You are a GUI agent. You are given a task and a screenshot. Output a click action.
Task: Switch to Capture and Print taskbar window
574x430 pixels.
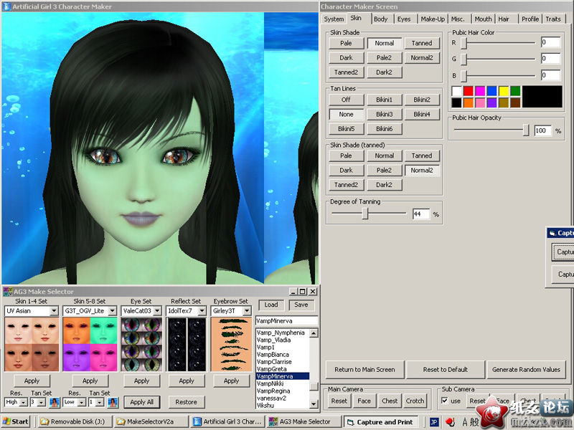point(379,422)
